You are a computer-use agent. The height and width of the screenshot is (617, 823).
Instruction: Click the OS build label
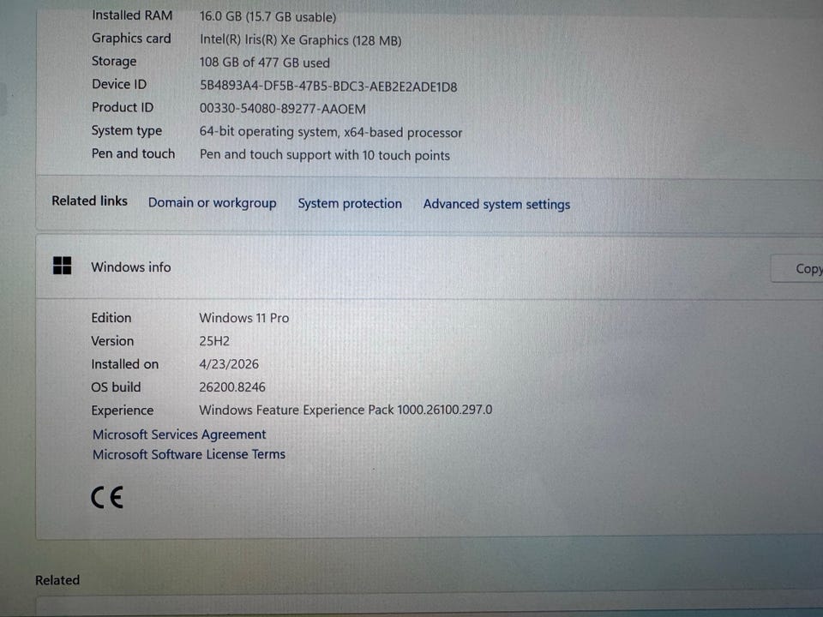[116, 387]
